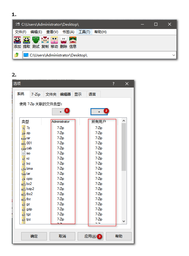Click scrollbar up arrow in file type list
Viewport: 189px width, 256px height.
coord(124,121)
